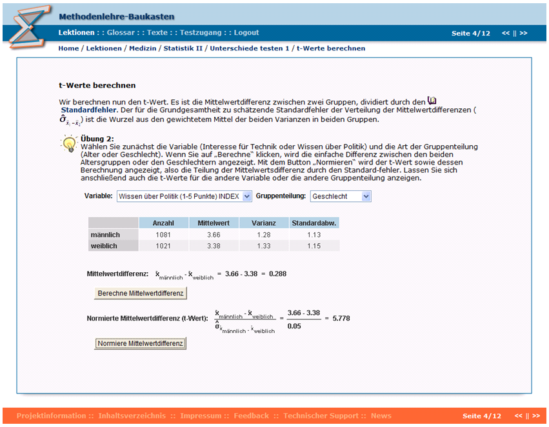Open Medizin breadcrumb link

click(143, 48)
